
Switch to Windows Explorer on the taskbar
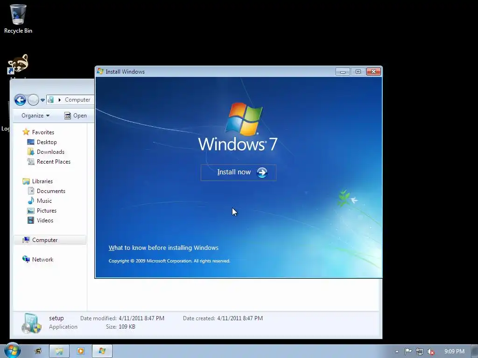pyautogui.click(x=59, y=351)
